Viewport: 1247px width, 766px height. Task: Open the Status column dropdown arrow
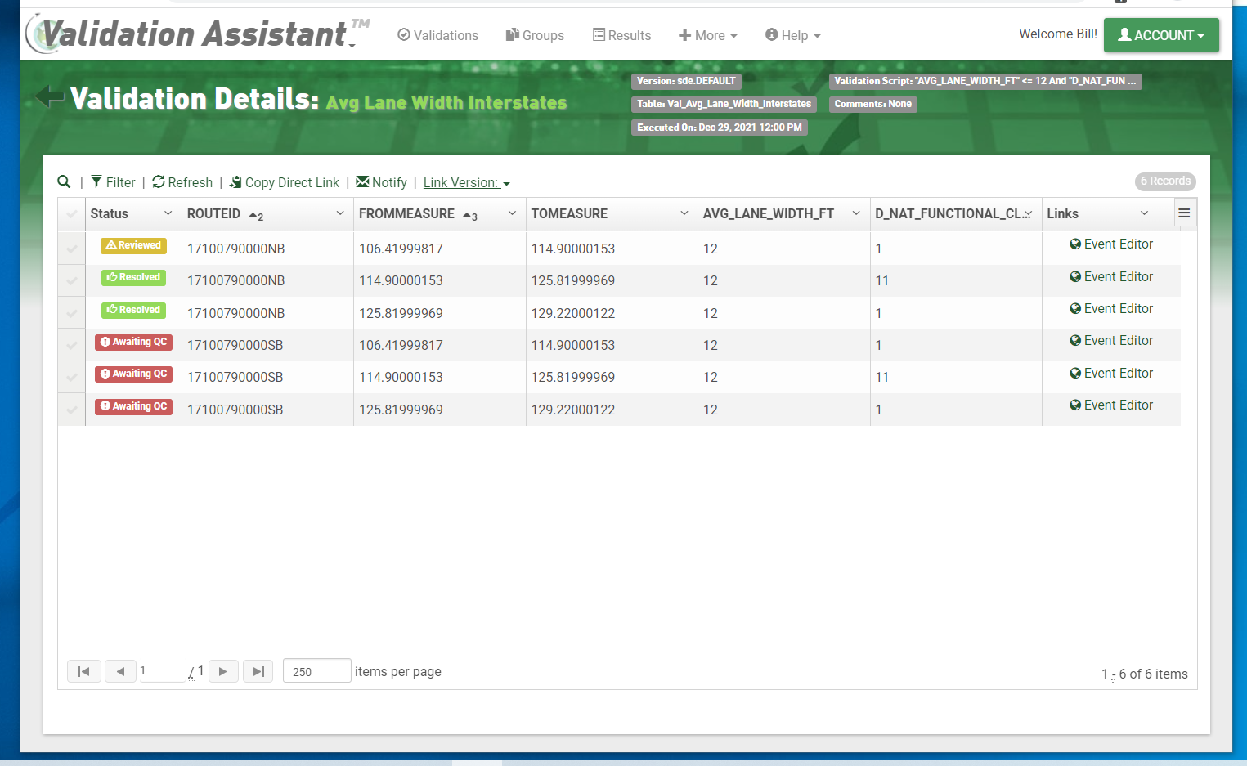coord(168,213)
